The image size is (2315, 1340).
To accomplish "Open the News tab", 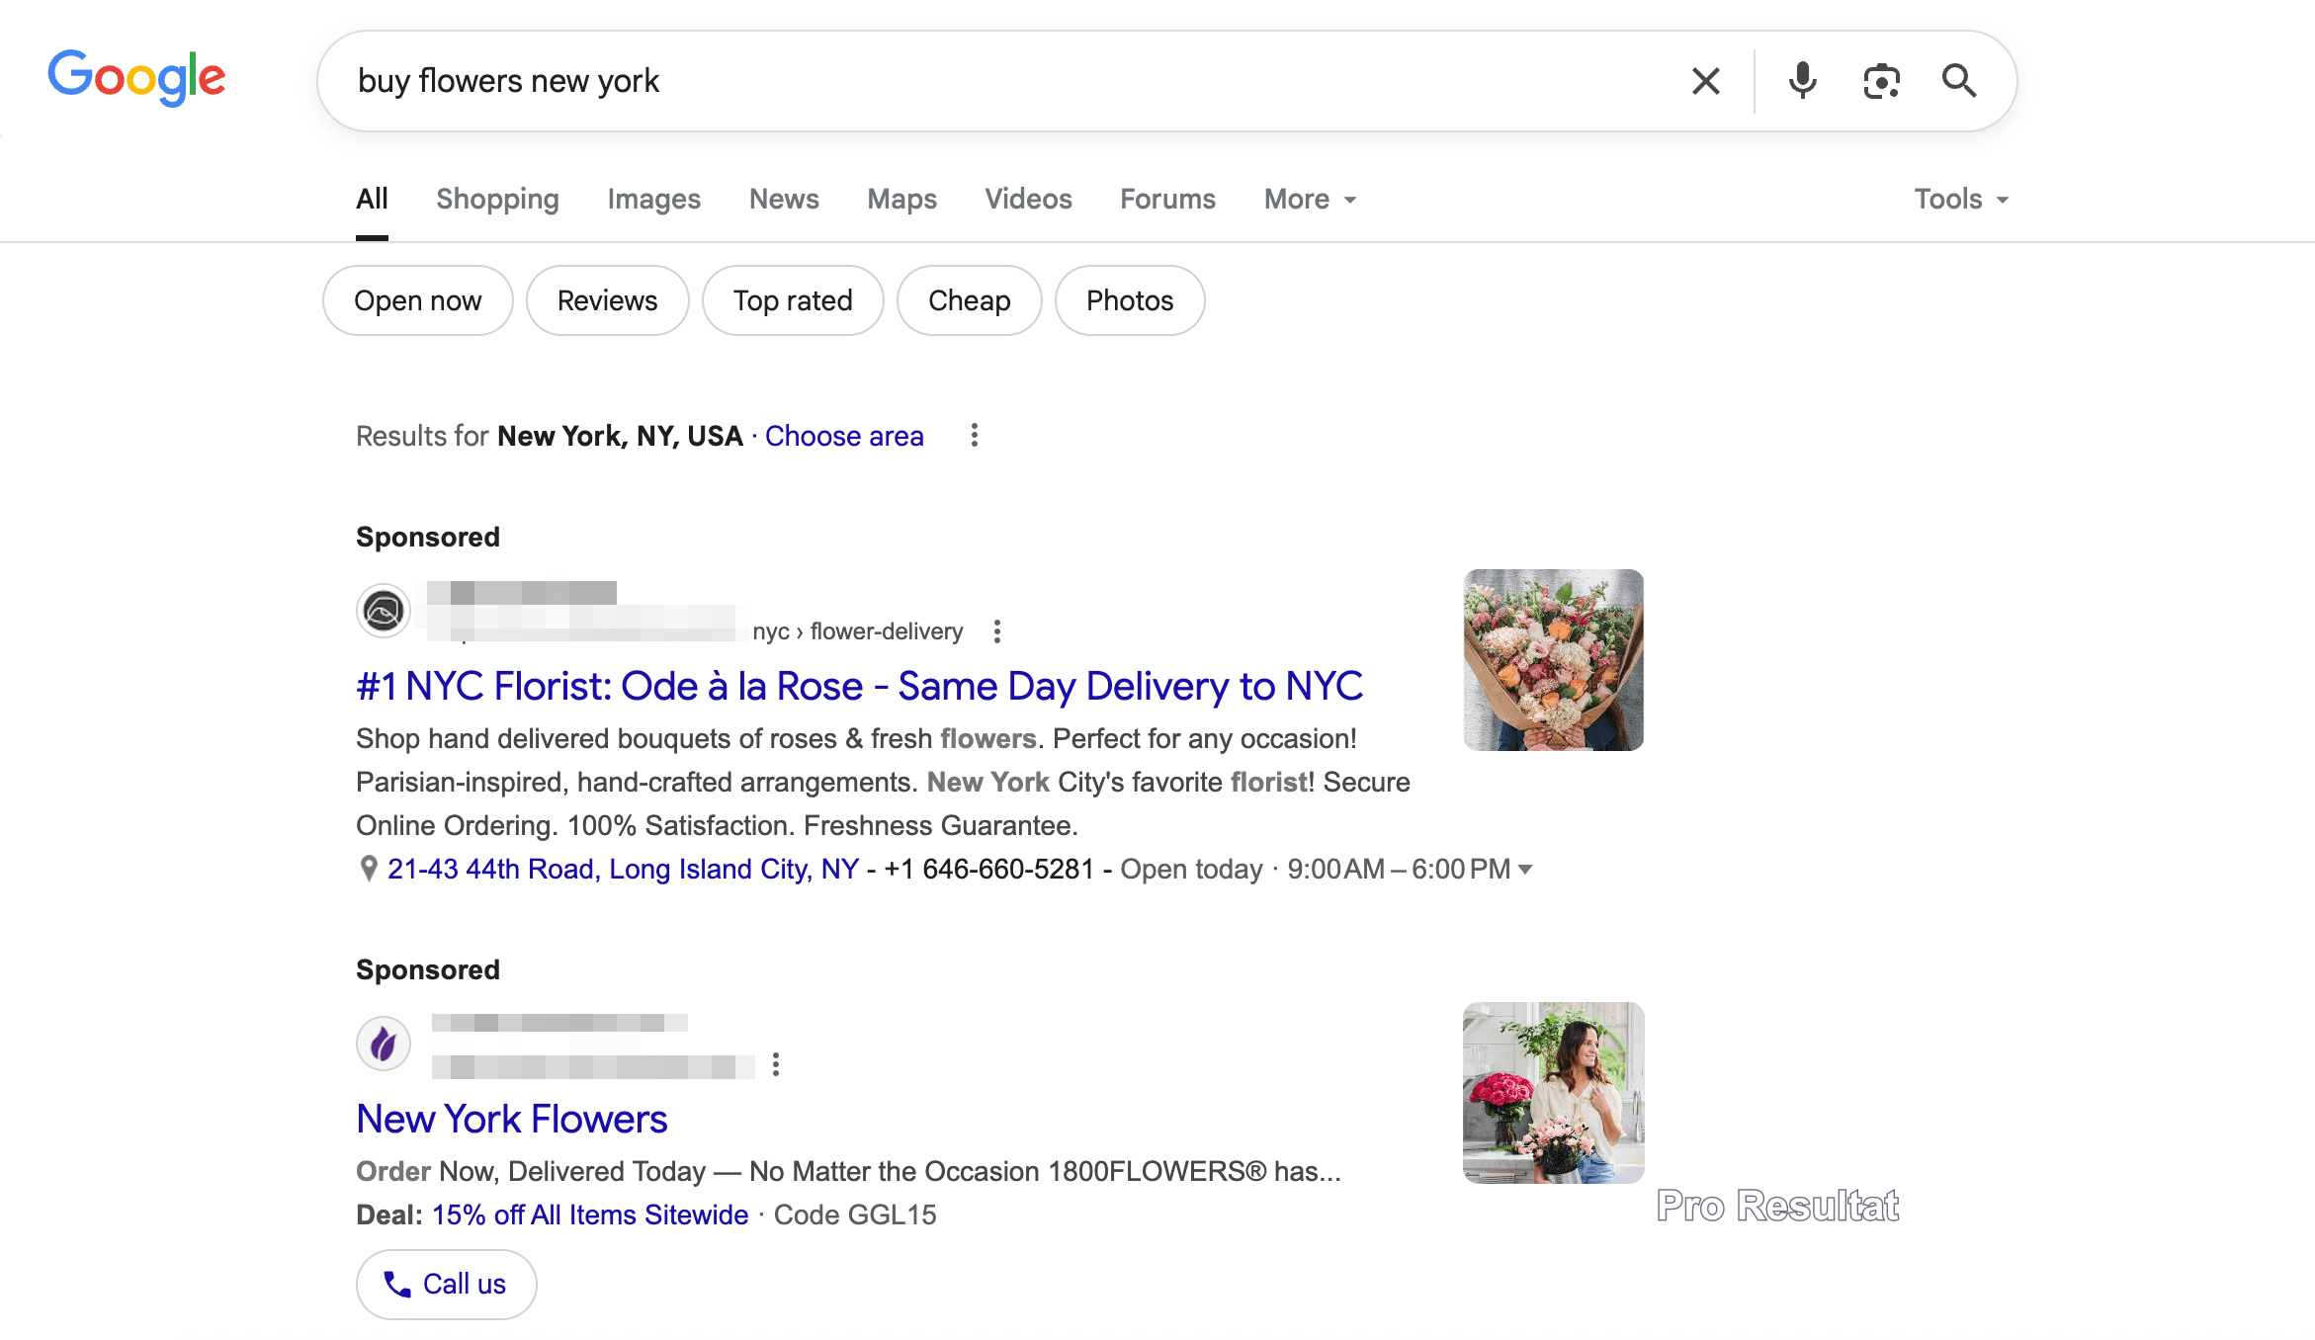I will pyautogui.click(x=784, y=200).
